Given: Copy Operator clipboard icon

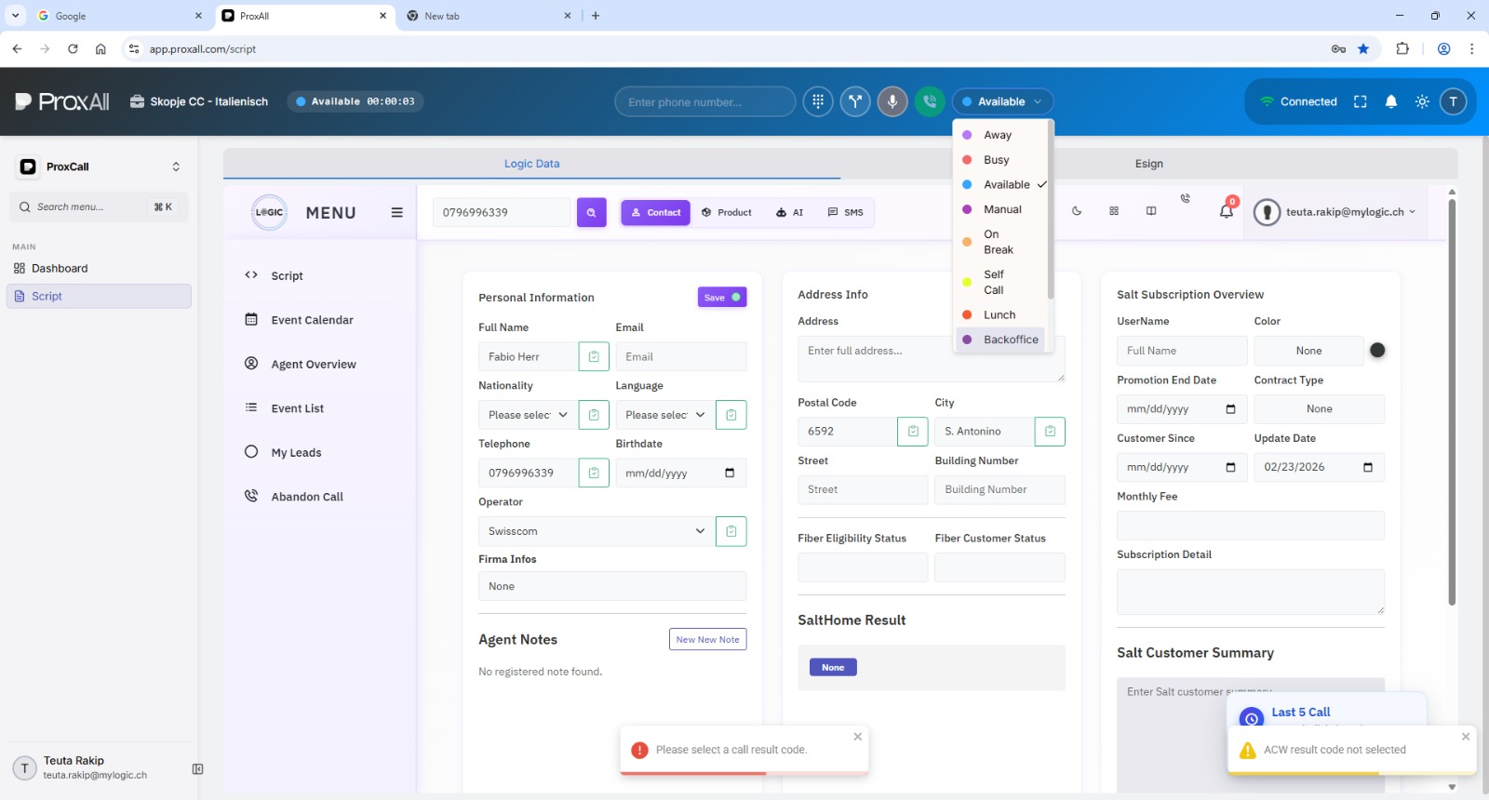Looking at the screenshot, I should [x=731, y=531].
